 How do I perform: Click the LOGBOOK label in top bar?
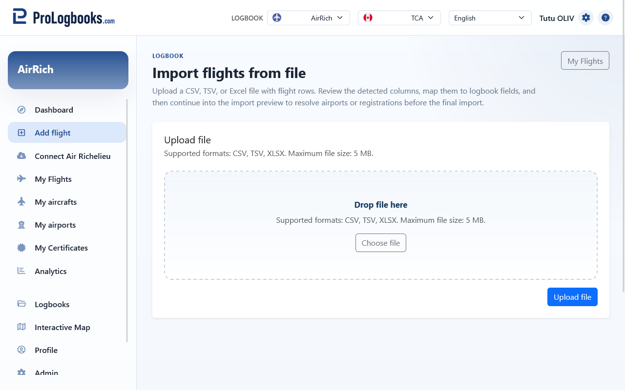[247, 18]
